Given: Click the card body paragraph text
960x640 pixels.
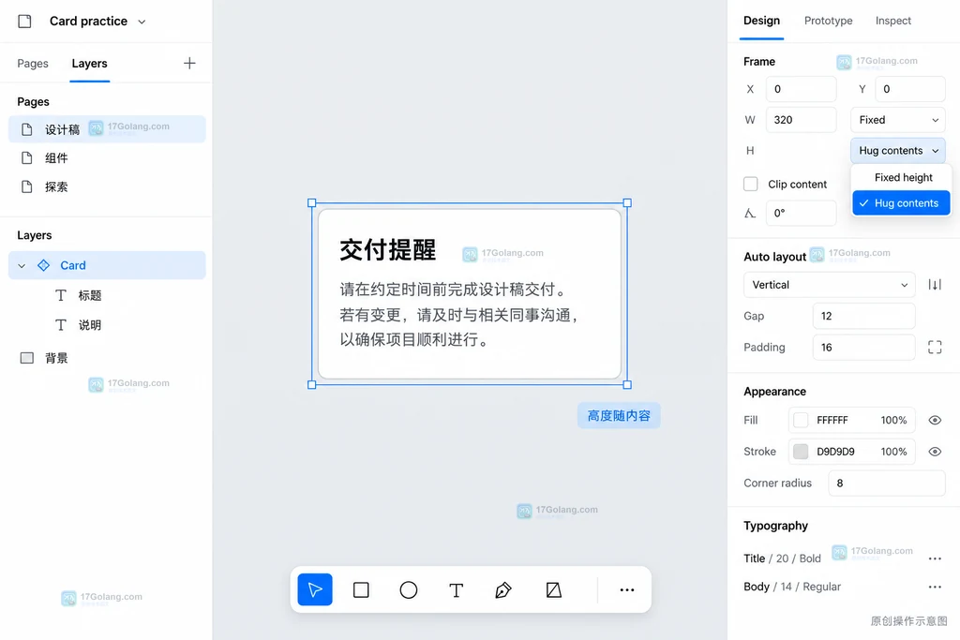Looking at the screenshot, I should pos(459,315).
